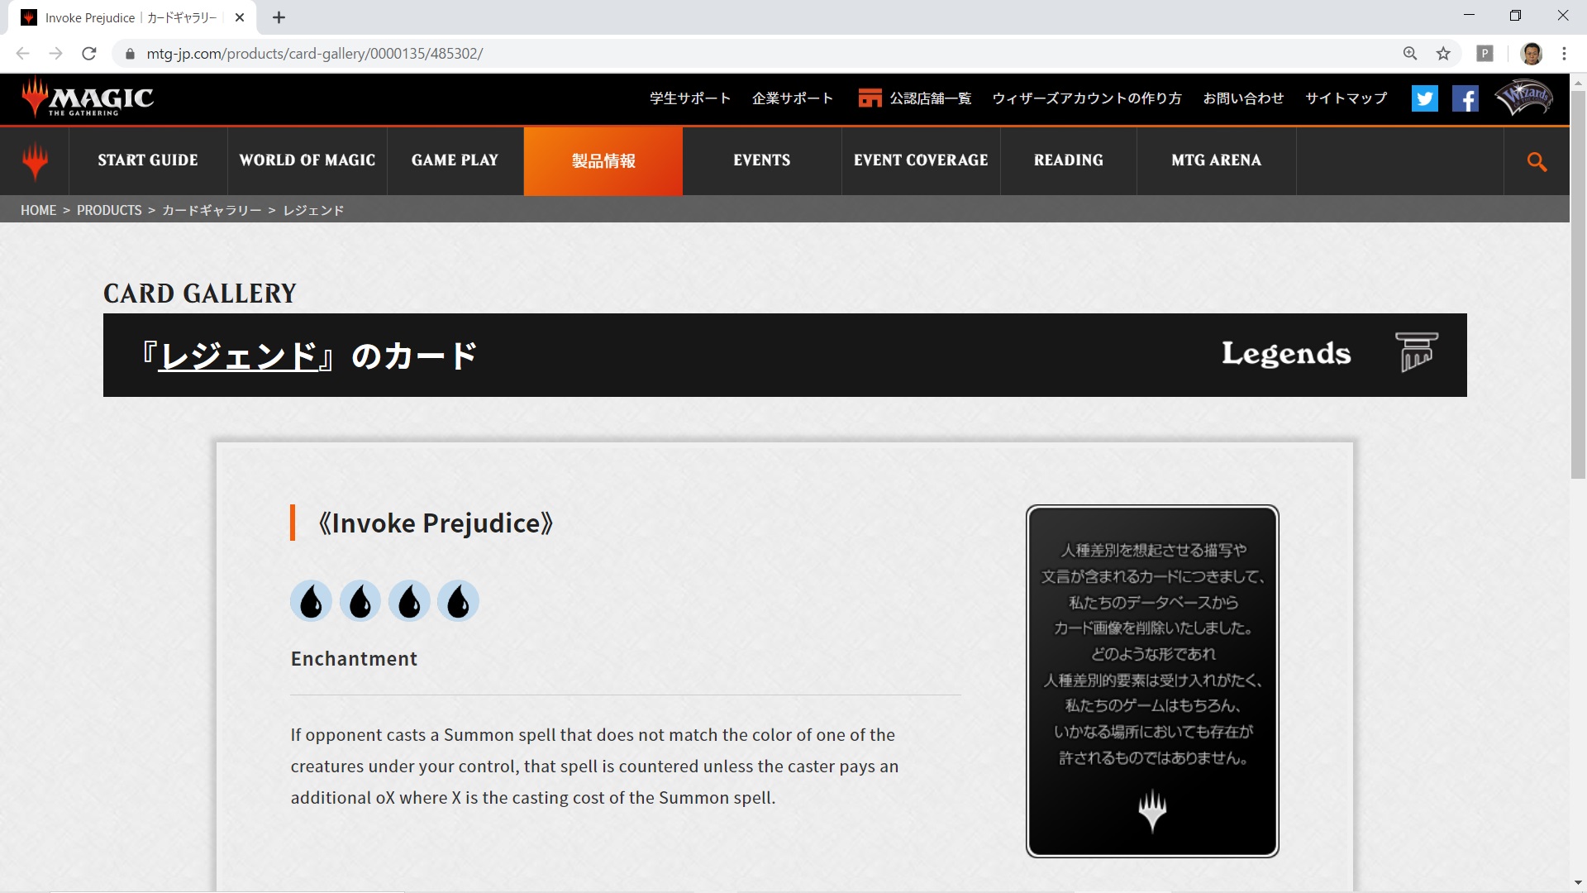Click the scrollbar down arrow
1587x893 pixels.
1578,883
